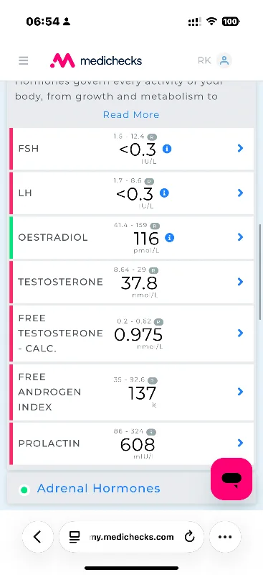
Task: Open the RK user profile icon
Action: point(224,60)
